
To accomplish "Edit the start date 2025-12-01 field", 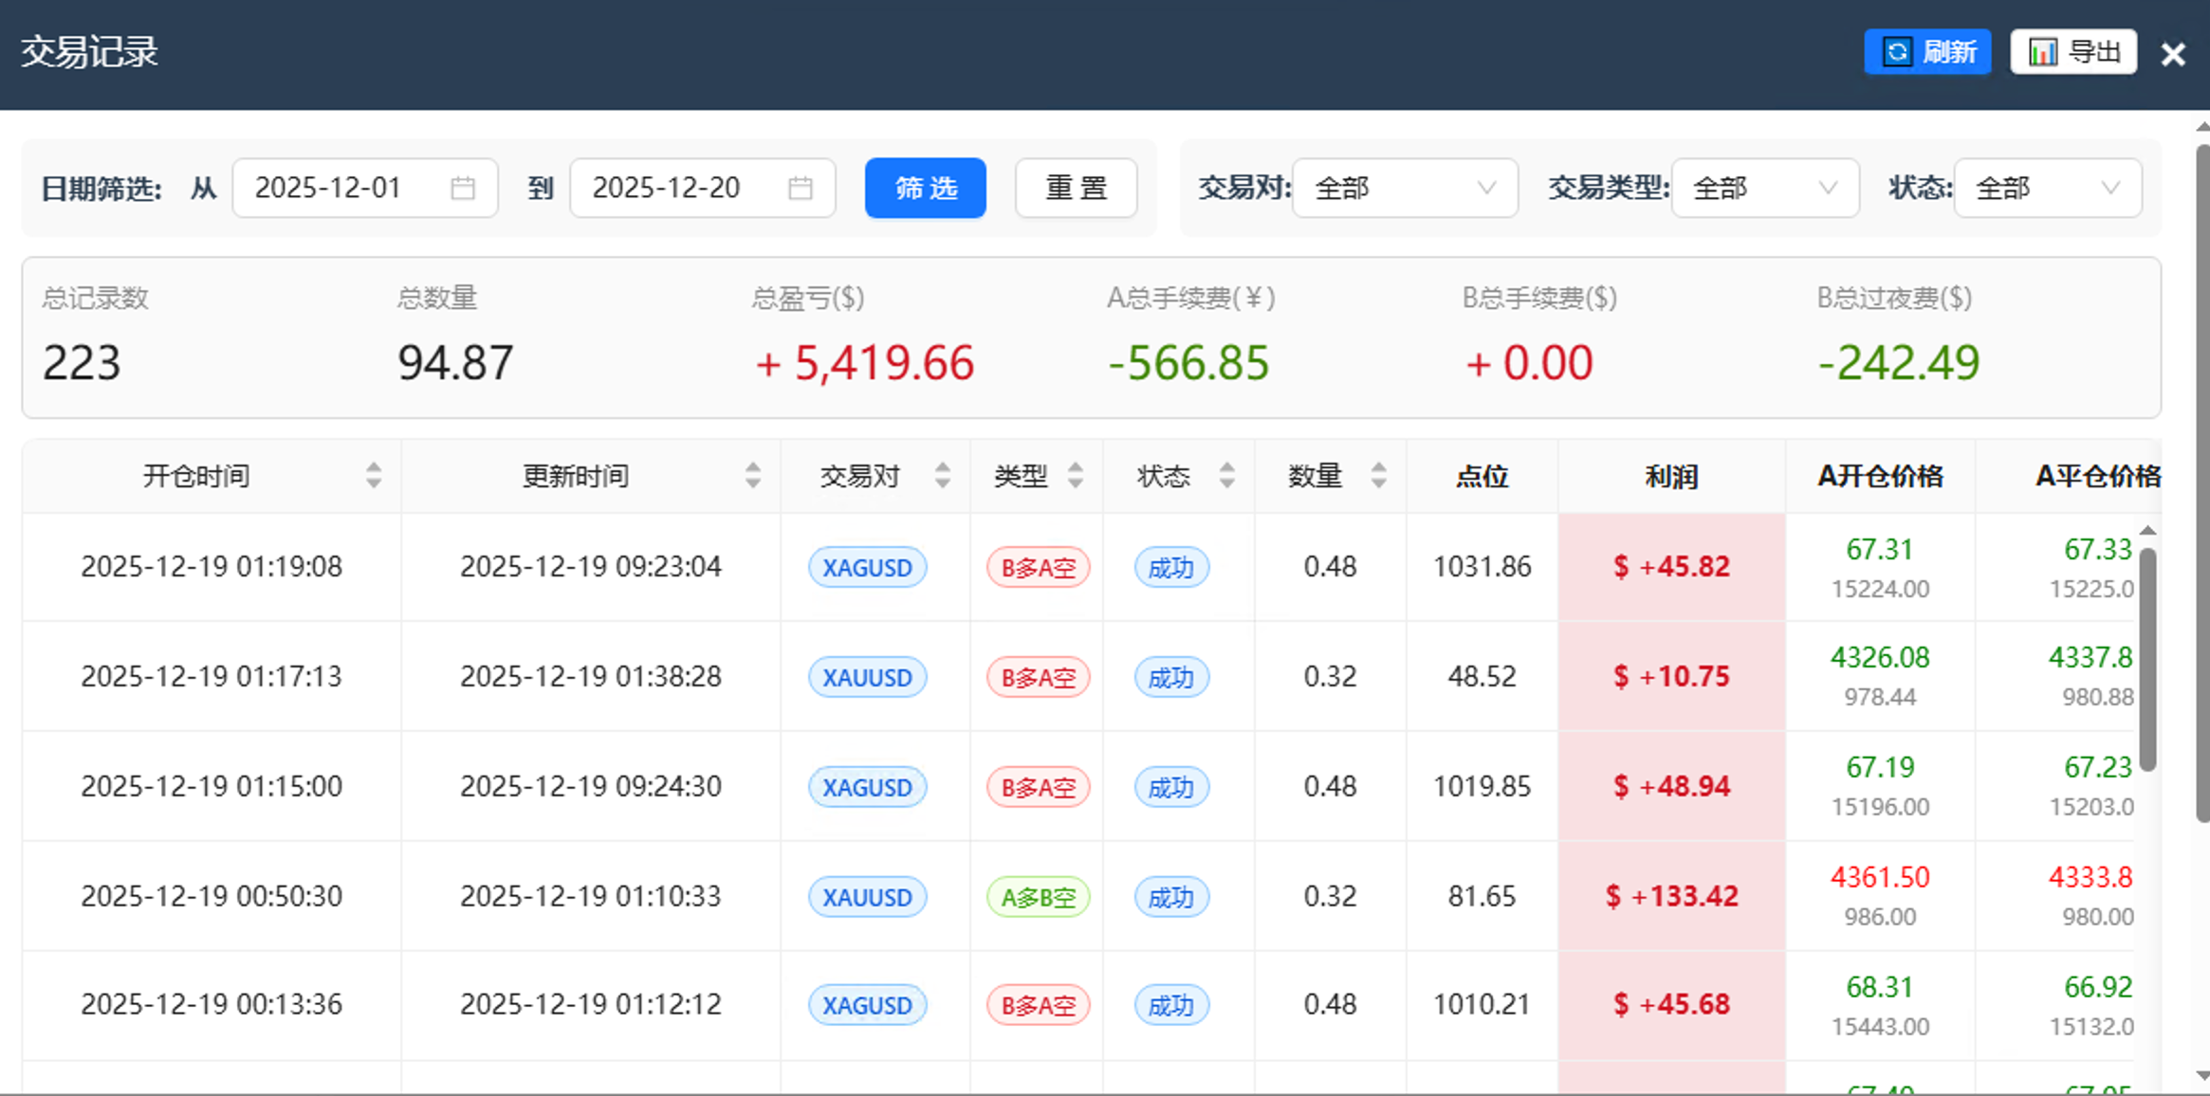I will (x=365, y=188).
